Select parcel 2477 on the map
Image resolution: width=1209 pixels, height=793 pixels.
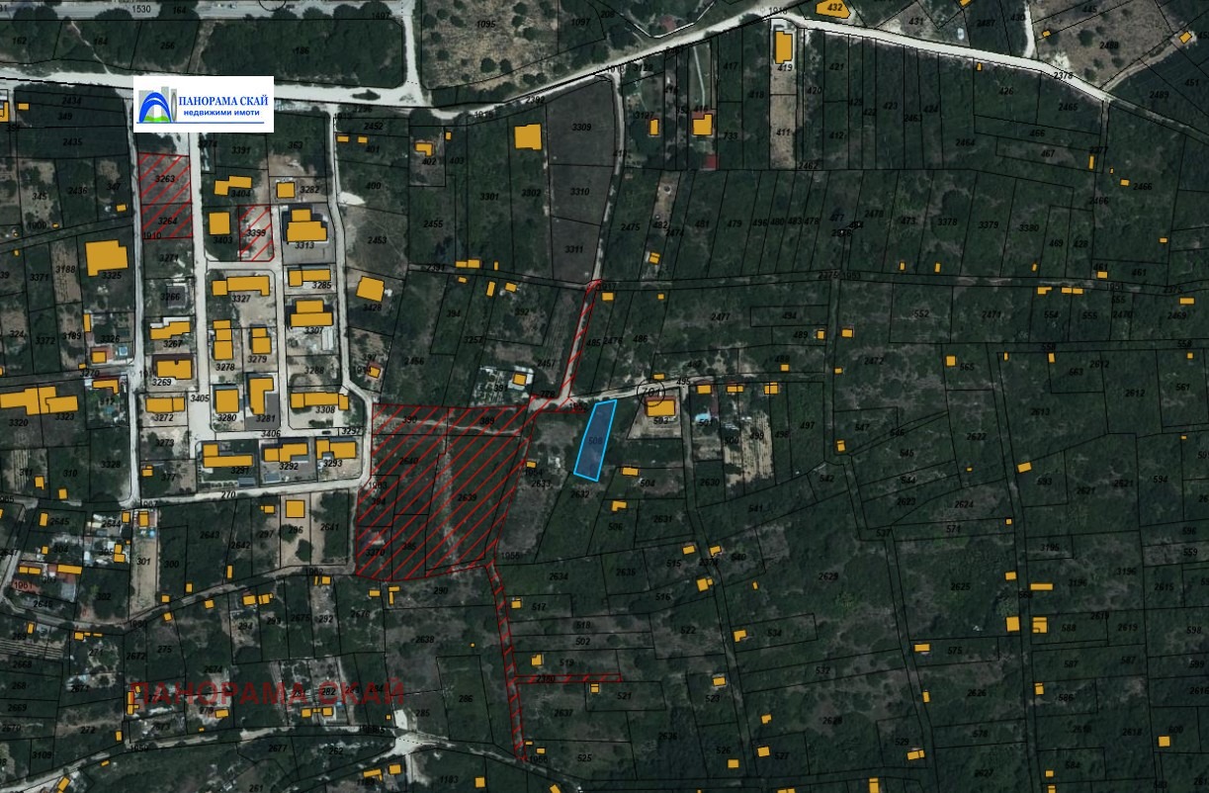coord(722,316)
